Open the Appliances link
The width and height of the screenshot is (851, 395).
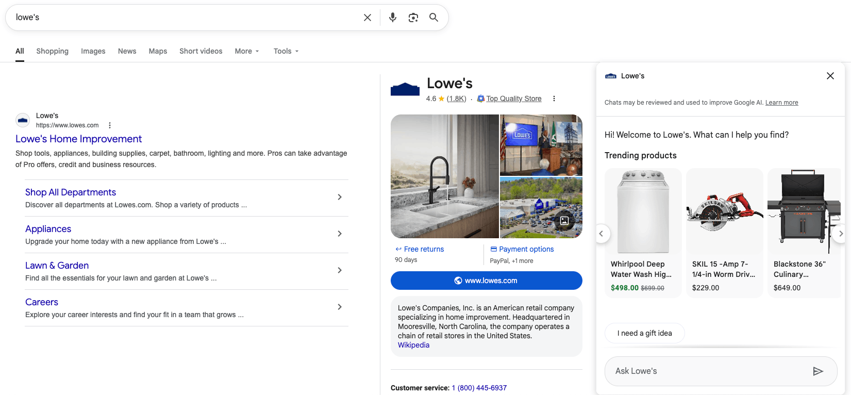pos(48,229)
